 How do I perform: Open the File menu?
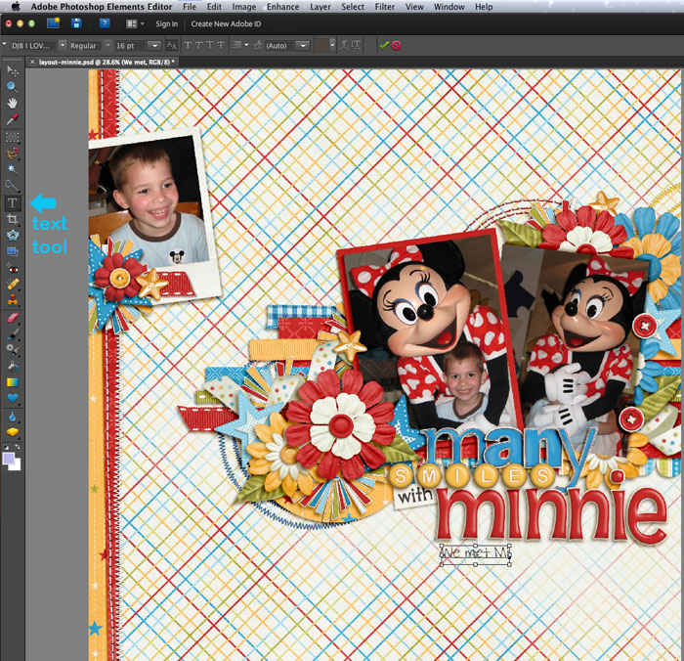[190, 7]
